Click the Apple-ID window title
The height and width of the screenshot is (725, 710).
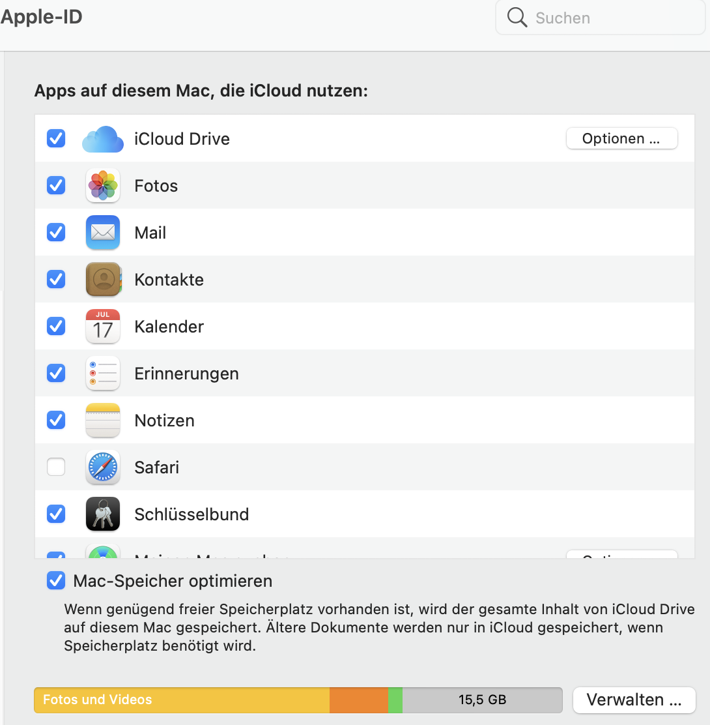(x=41, y=17)
